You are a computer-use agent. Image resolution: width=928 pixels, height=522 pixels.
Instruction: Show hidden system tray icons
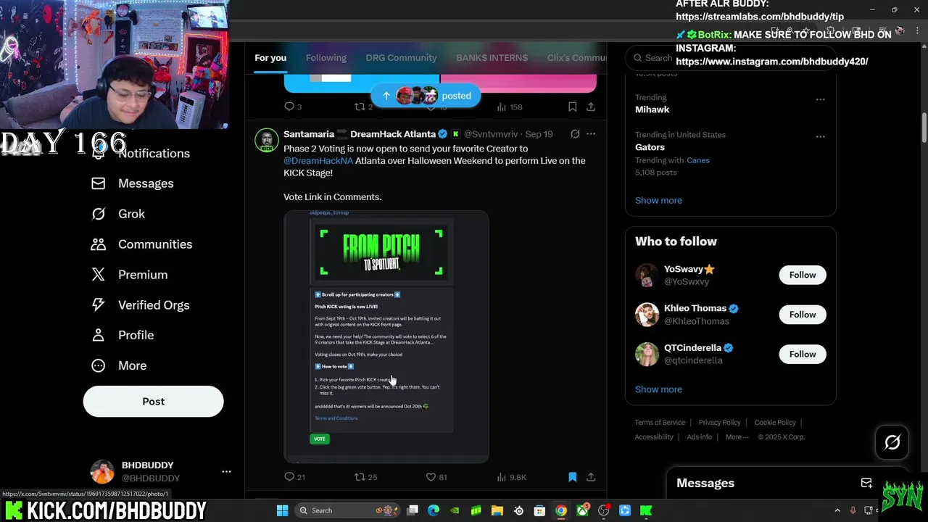(x=837, y=510)
